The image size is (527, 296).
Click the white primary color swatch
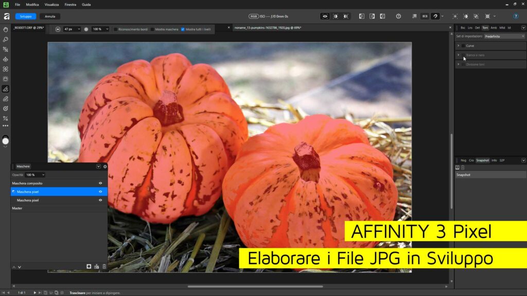click(x=5, y=141)
